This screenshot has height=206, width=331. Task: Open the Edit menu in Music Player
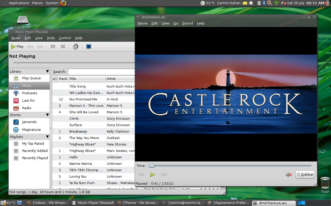(x=28, y=38)
